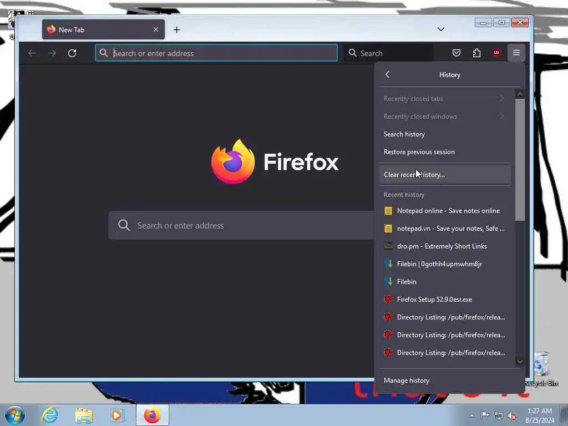Focus the URL address bar
The image size is (568, 426).
(x=216, y=53)
